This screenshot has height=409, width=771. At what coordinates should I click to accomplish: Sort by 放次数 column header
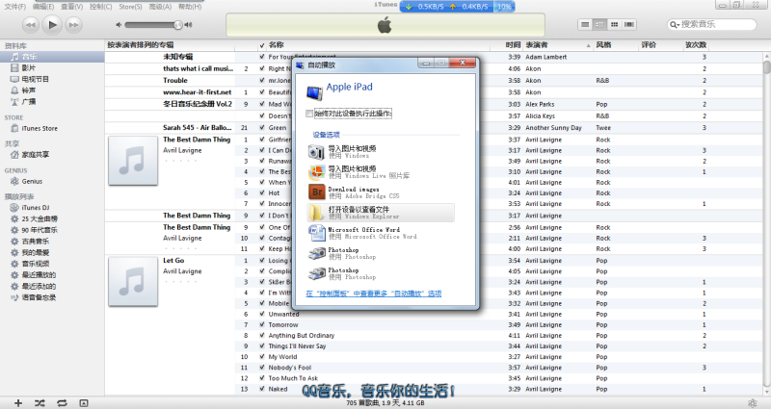coord(697,44)
